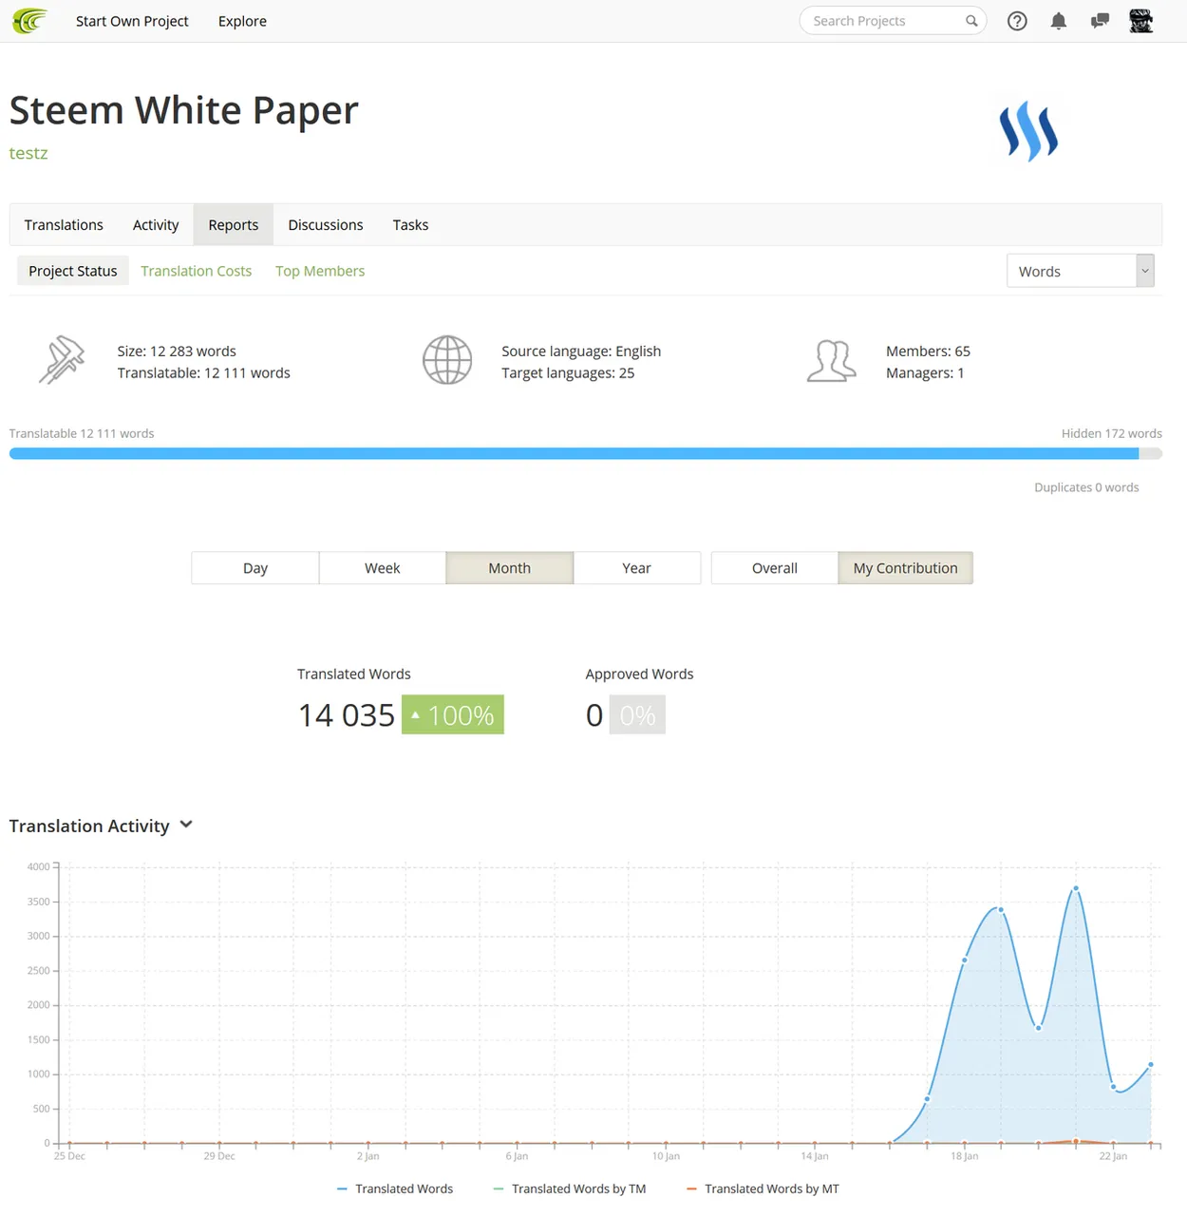Click the members people icon
Screen dimensions: 1187x1216
(831, 361)
